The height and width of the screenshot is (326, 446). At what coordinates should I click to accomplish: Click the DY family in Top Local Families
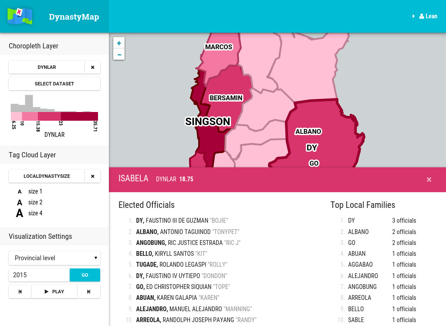351,221
